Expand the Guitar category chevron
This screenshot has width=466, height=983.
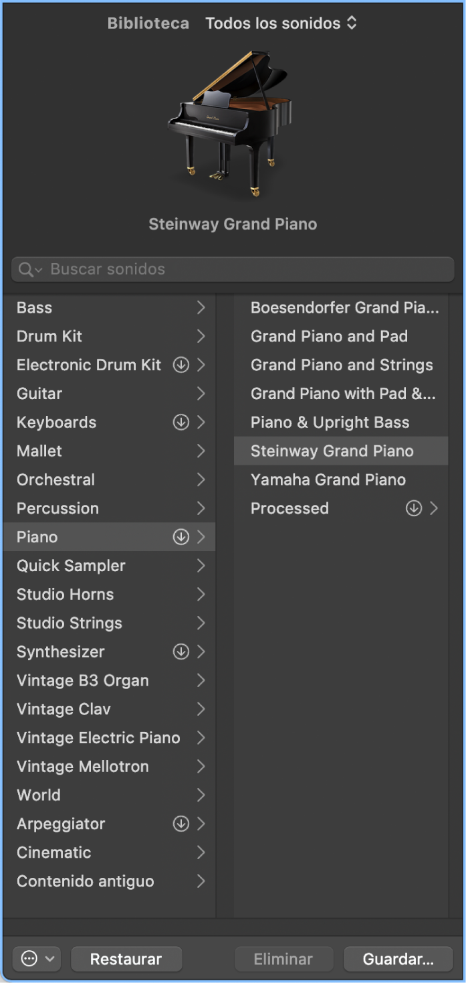point(201,394)
